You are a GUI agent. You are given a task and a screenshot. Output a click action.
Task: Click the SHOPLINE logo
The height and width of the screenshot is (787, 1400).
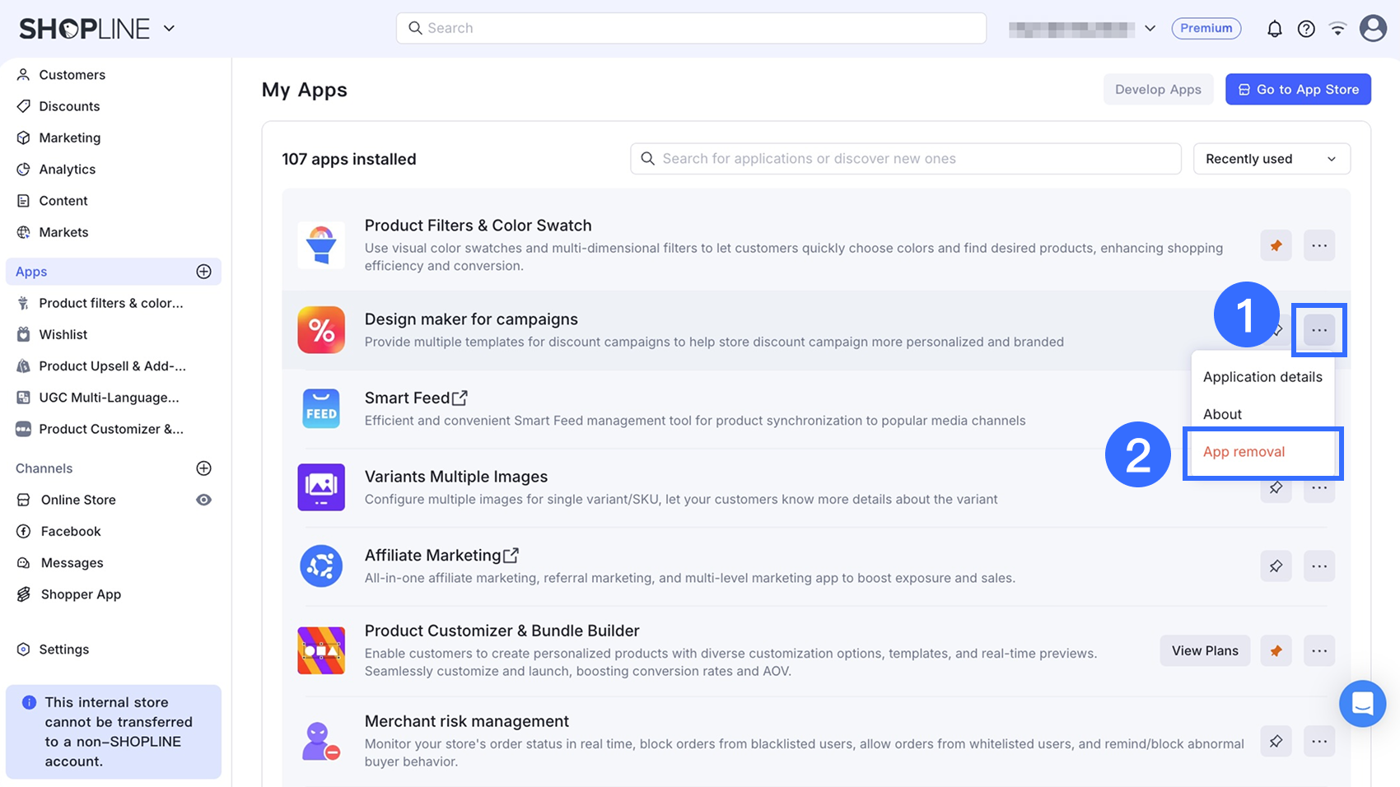point(85,29)
